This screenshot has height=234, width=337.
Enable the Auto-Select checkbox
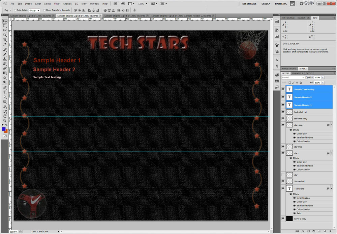click(x=15, y=10)
